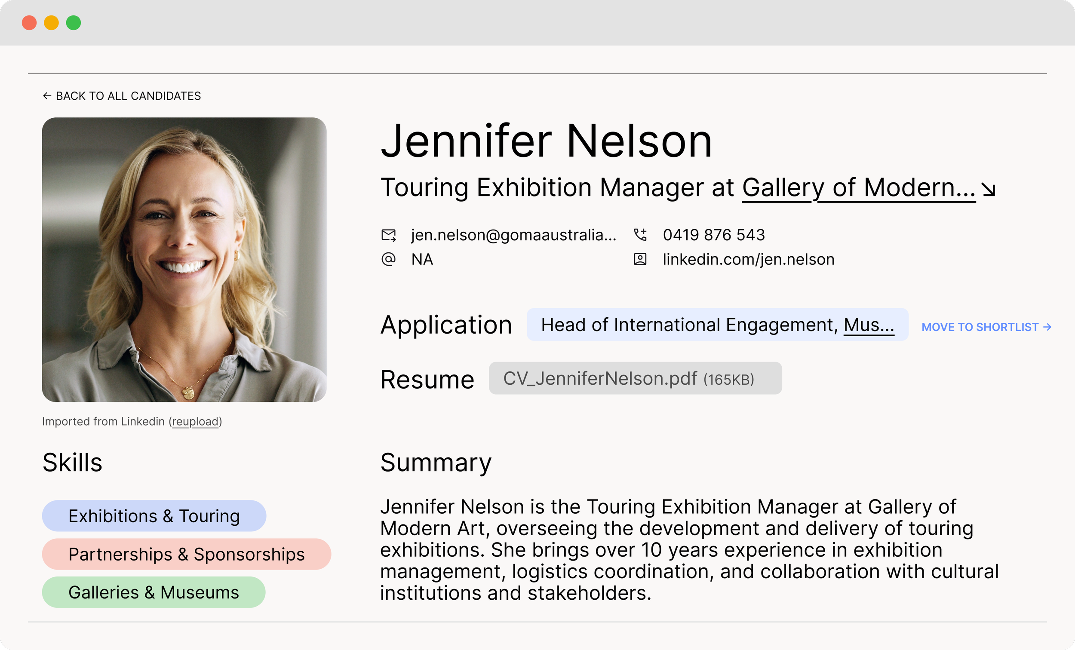Screen dimensions: 1075x650
Task: Open the Head of International Engagement application tag
Action: 717,325
